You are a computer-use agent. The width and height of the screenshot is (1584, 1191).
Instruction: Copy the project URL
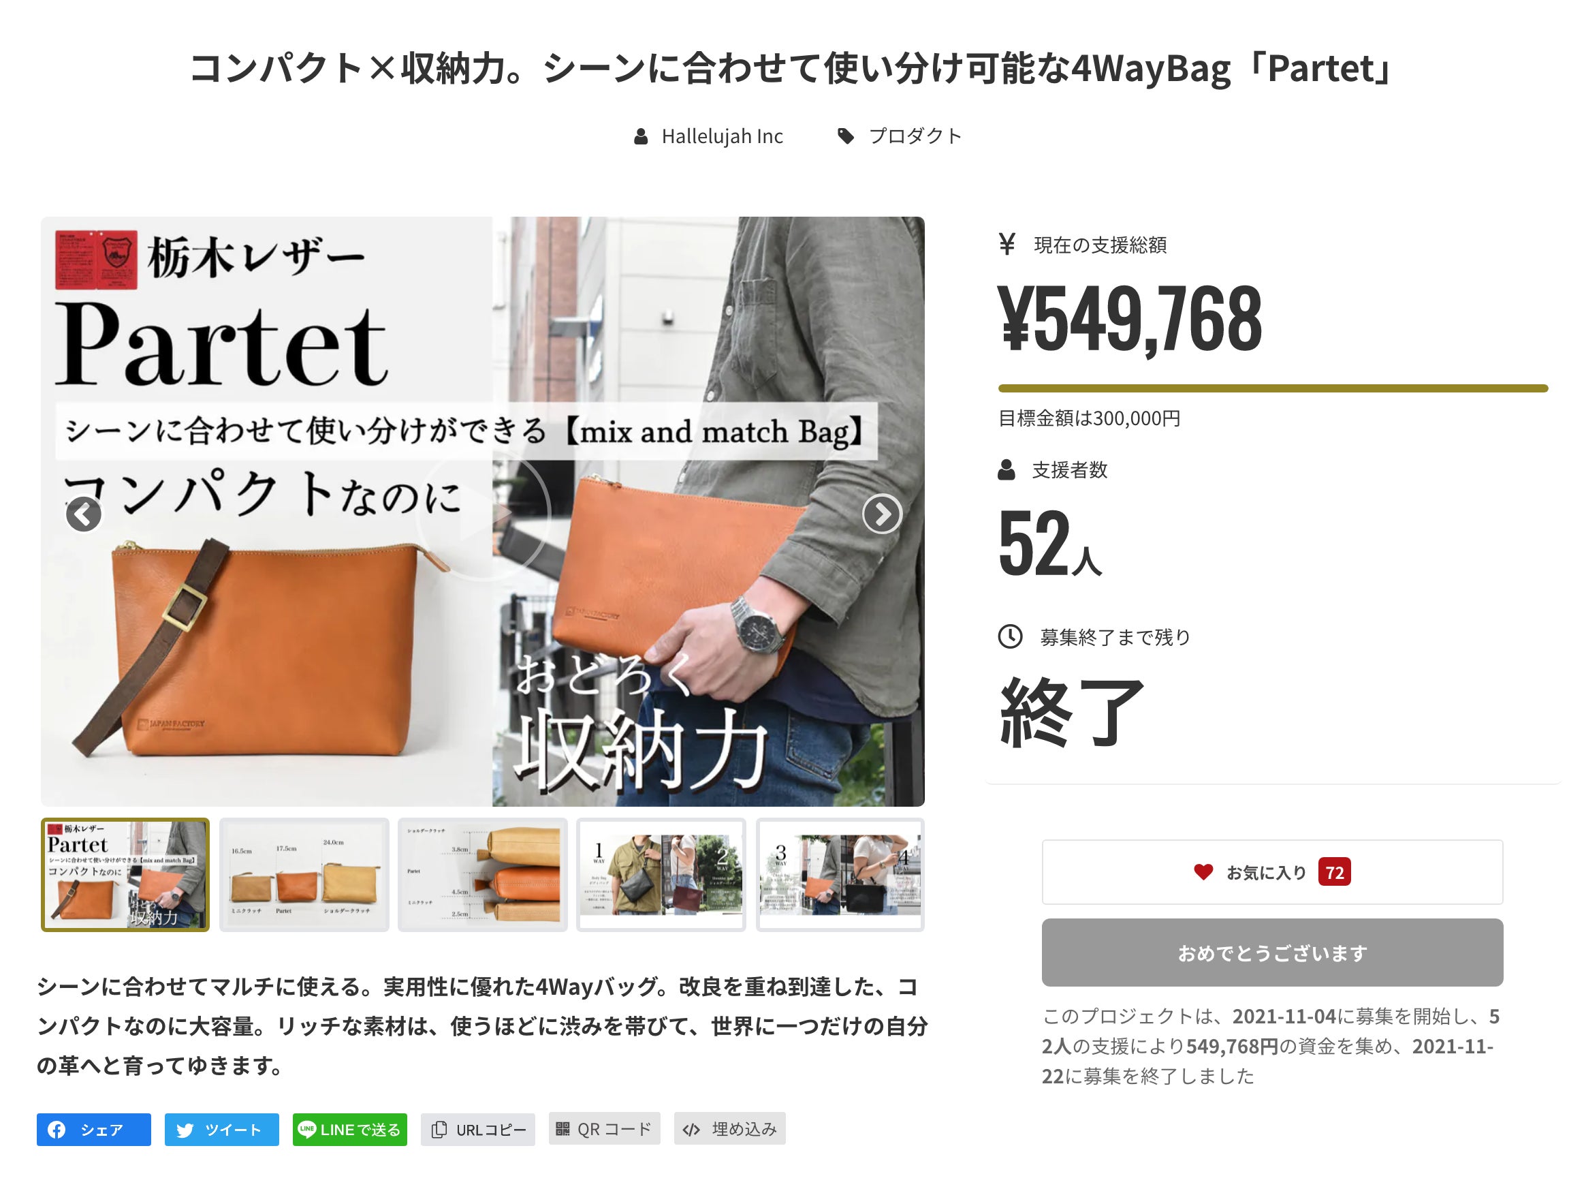click(x=477, y=1130)
